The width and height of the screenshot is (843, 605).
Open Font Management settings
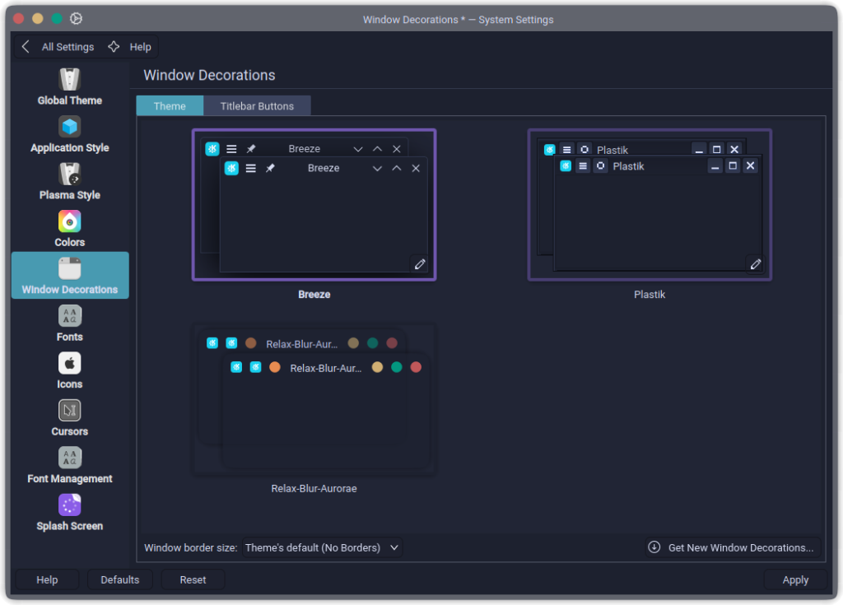(69, 465)
